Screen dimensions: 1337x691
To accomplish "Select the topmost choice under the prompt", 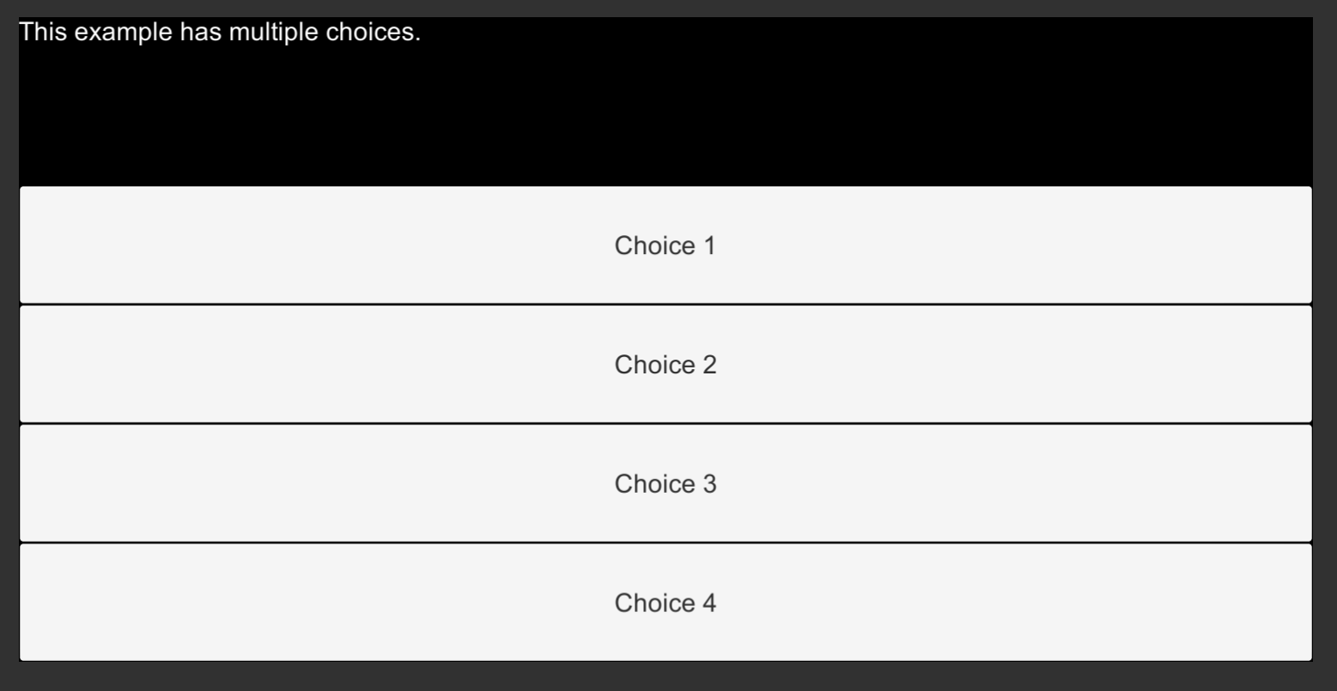I will click(665, 245).
